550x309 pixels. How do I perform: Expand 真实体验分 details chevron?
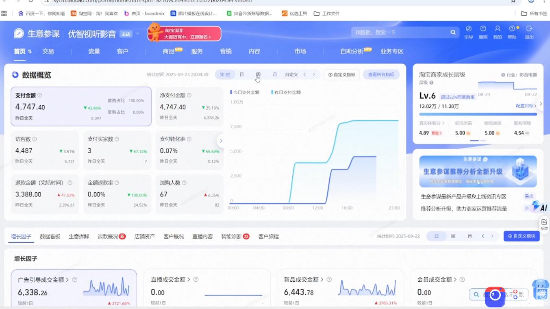pyautogui.click(x=443, y=123)
